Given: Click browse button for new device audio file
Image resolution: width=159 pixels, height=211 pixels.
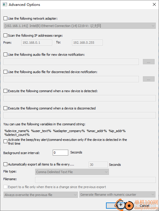Looking at the screenshot, I should [149, 62].
